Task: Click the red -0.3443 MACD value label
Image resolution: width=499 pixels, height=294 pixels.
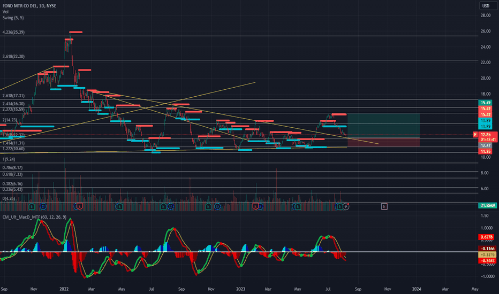Action: coord(488,261)
